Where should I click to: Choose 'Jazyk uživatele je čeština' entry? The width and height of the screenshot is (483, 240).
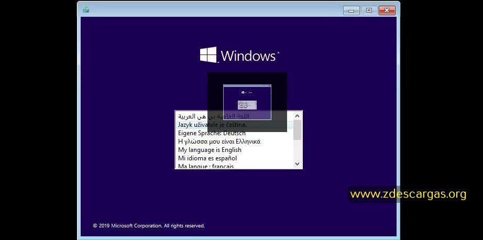coord(234,125)
